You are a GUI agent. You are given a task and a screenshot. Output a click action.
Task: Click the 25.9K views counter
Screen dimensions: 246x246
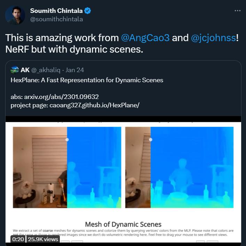43,239
